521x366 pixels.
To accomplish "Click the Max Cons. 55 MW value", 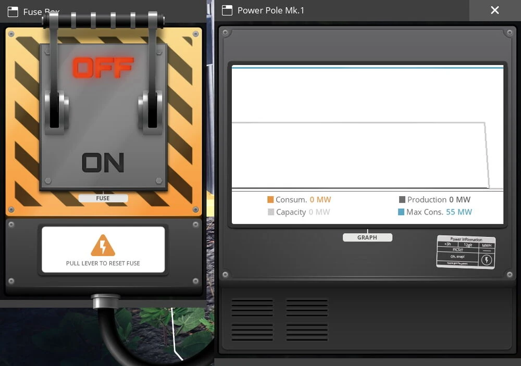I will click(459, 212).
